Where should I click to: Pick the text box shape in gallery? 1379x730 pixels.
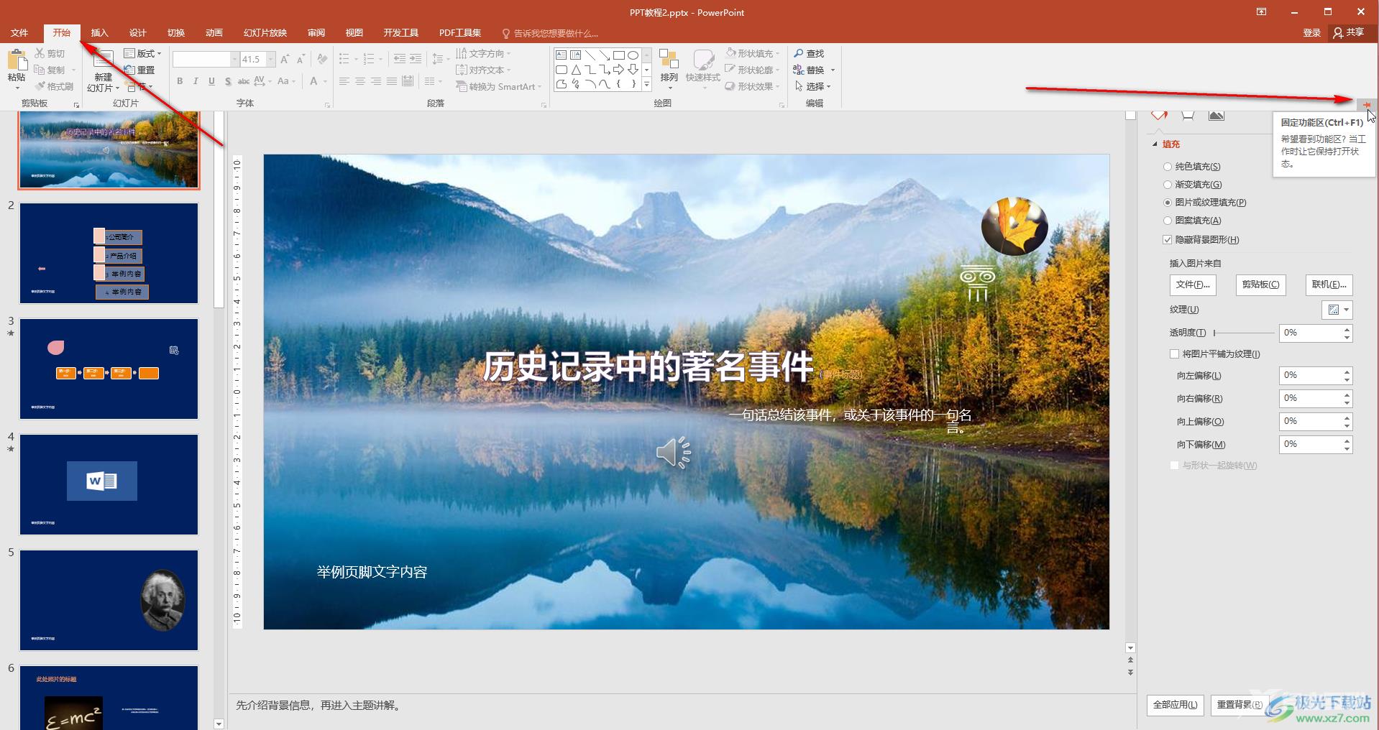pyautogui.click(x=562, y=55)
